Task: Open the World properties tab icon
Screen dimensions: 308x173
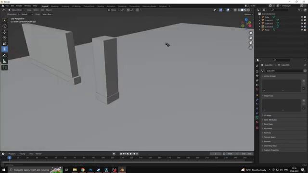Action: click(x=257, y=89)
